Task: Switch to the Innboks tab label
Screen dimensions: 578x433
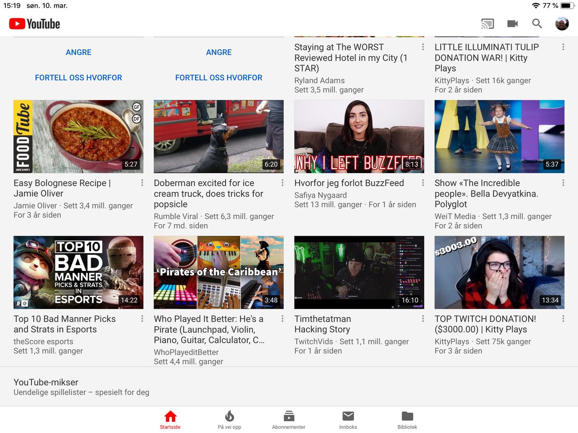Action: (348, 427)
